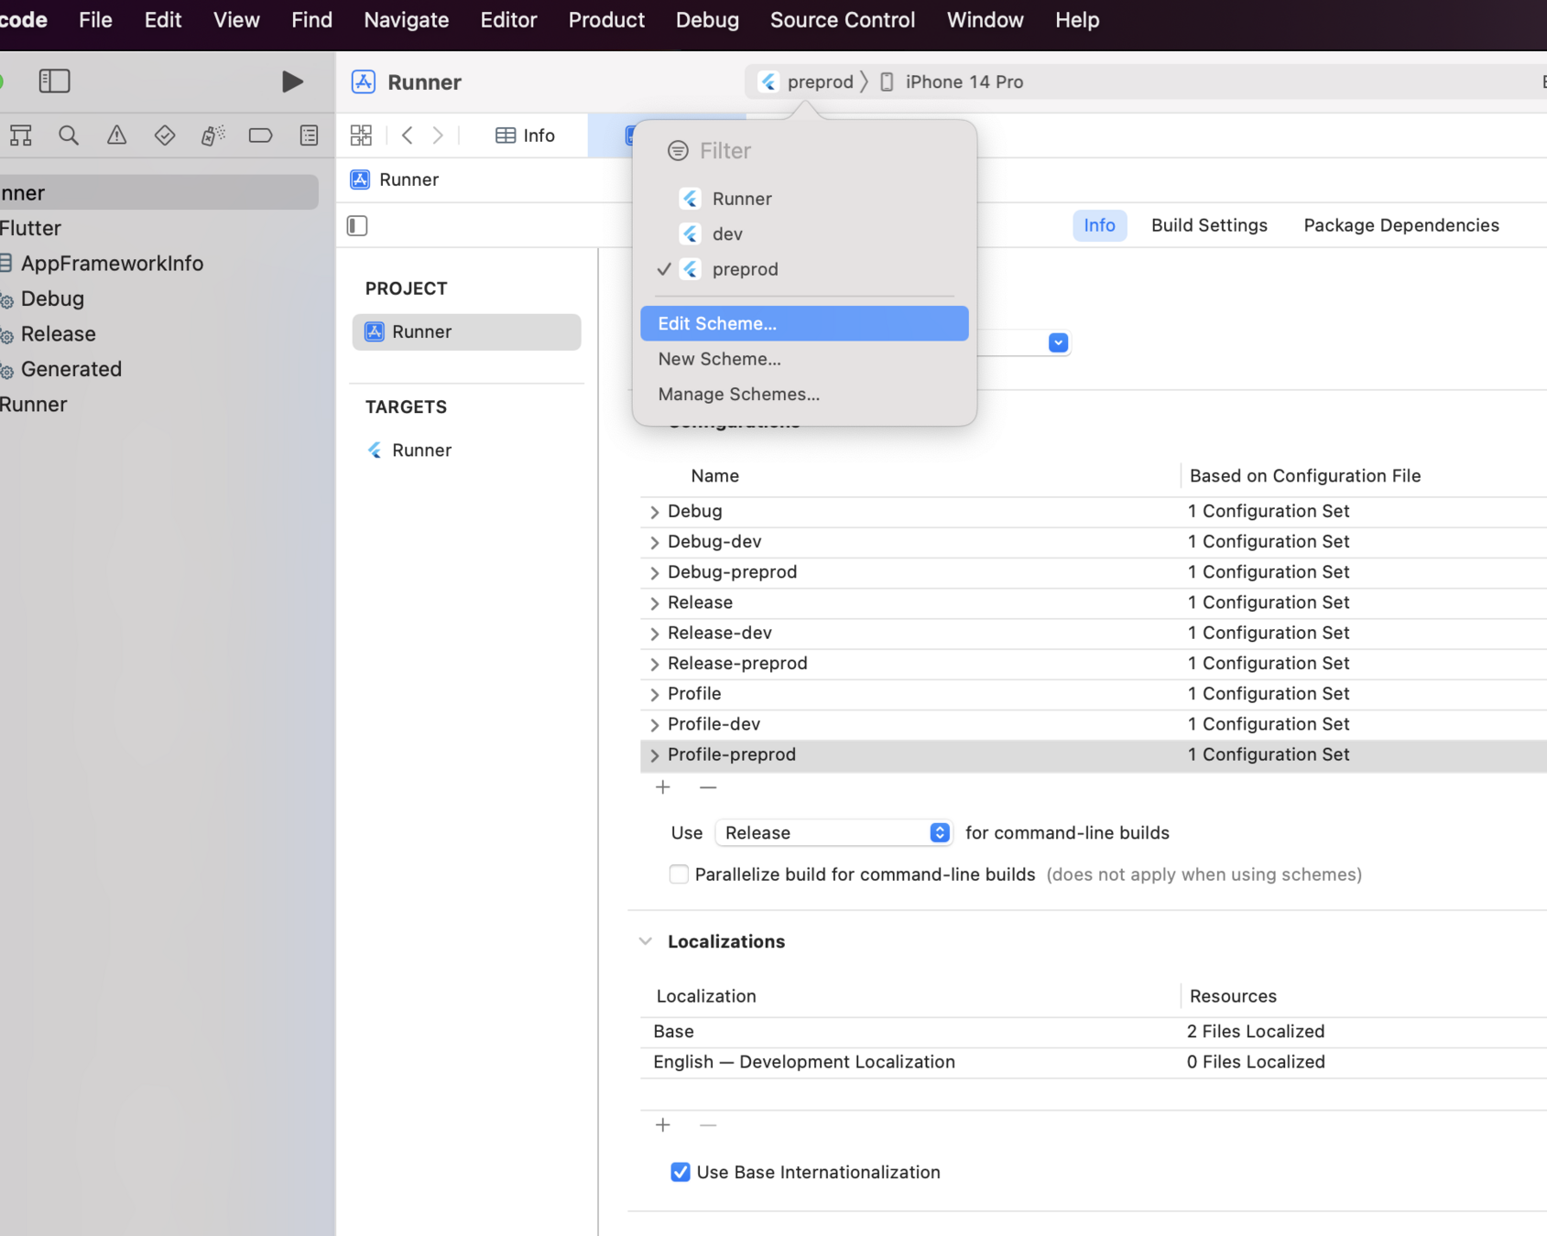
Task: Expand the Release-preprod configuration
Action: coord(654,664)
